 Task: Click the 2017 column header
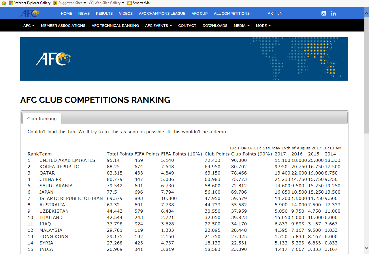click(x=280, y=154)
